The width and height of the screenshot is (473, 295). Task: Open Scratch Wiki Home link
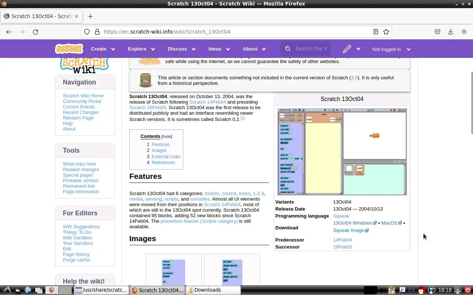pyautogui.click(x=83, y=96)
